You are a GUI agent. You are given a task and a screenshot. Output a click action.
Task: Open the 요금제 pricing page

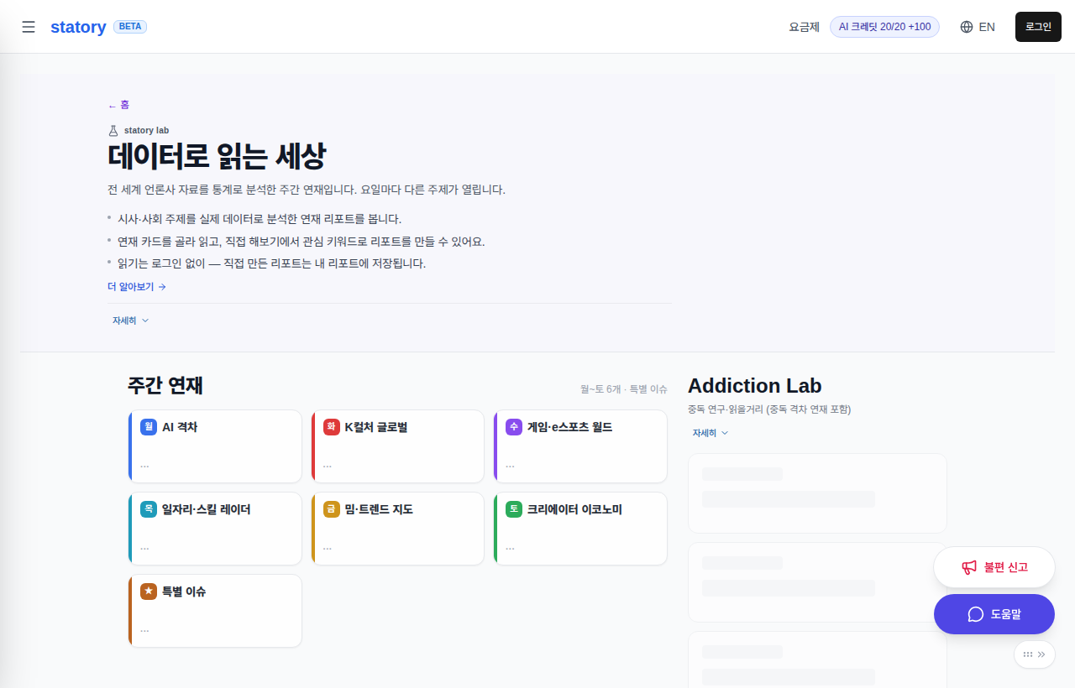pos(804,27)
